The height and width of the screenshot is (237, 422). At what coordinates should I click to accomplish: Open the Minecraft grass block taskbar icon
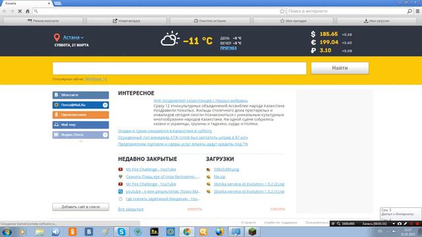pyautogui.click(x=252, y=232)
